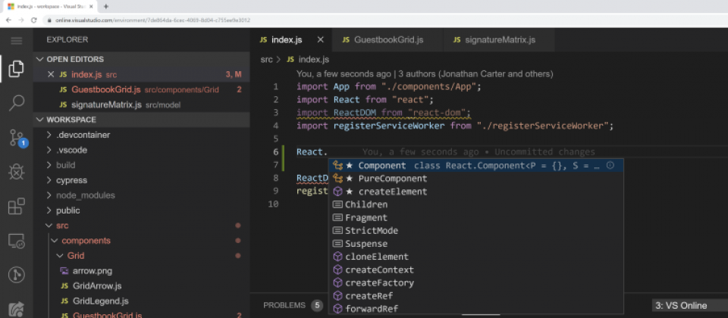Select forwardRef suggestion
Viewport: 728px width, 318px height.
476,308
